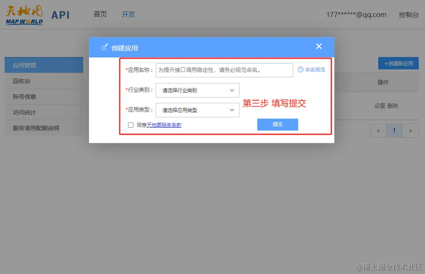This screenshot has width=425, height=274.
Task: Click the 177******@qq.com account
Action: (x=356, y=14)
